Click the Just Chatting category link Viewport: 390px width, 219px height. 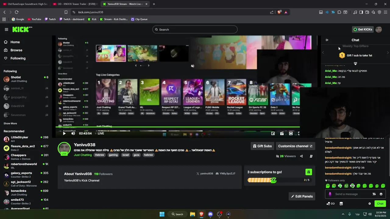(x=83, y=155)
